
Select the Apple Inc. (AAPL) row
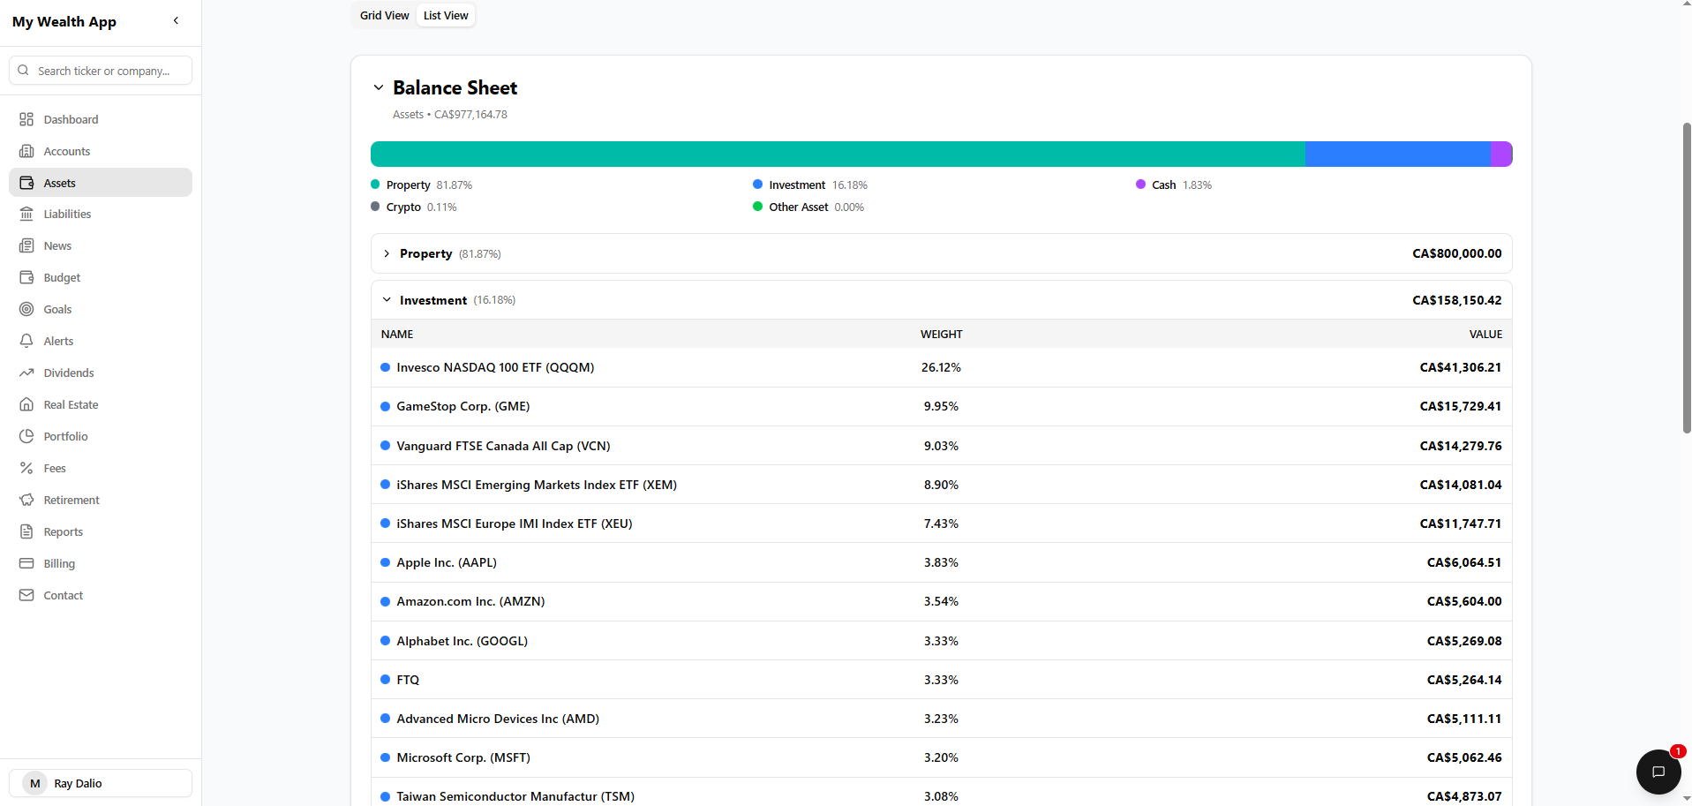click(x=942, y=562)
